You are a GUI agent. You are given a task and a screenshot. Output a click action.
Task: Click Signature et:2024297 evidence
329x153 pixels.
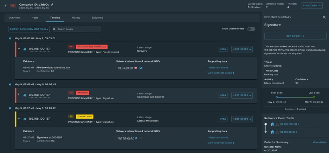49,138
